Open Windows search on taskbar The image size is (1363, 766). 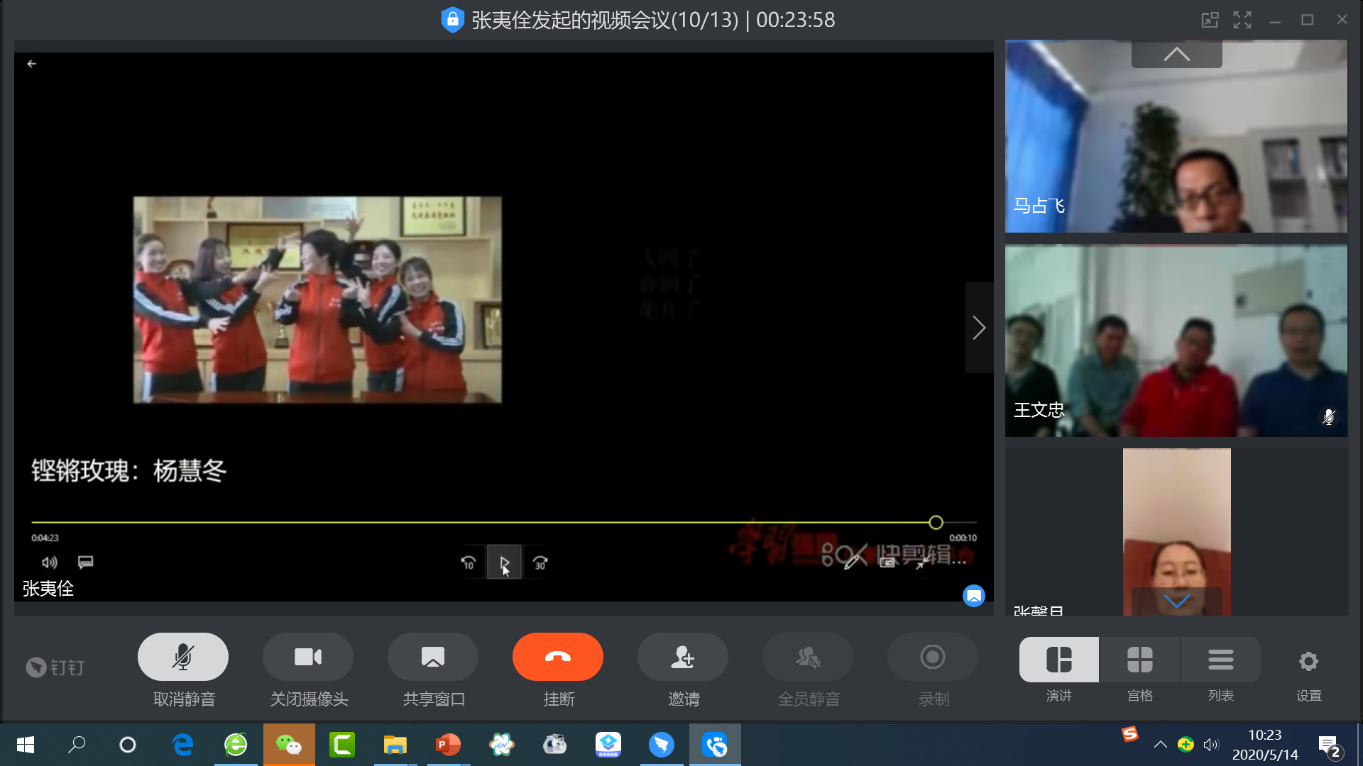coord(77,745)
